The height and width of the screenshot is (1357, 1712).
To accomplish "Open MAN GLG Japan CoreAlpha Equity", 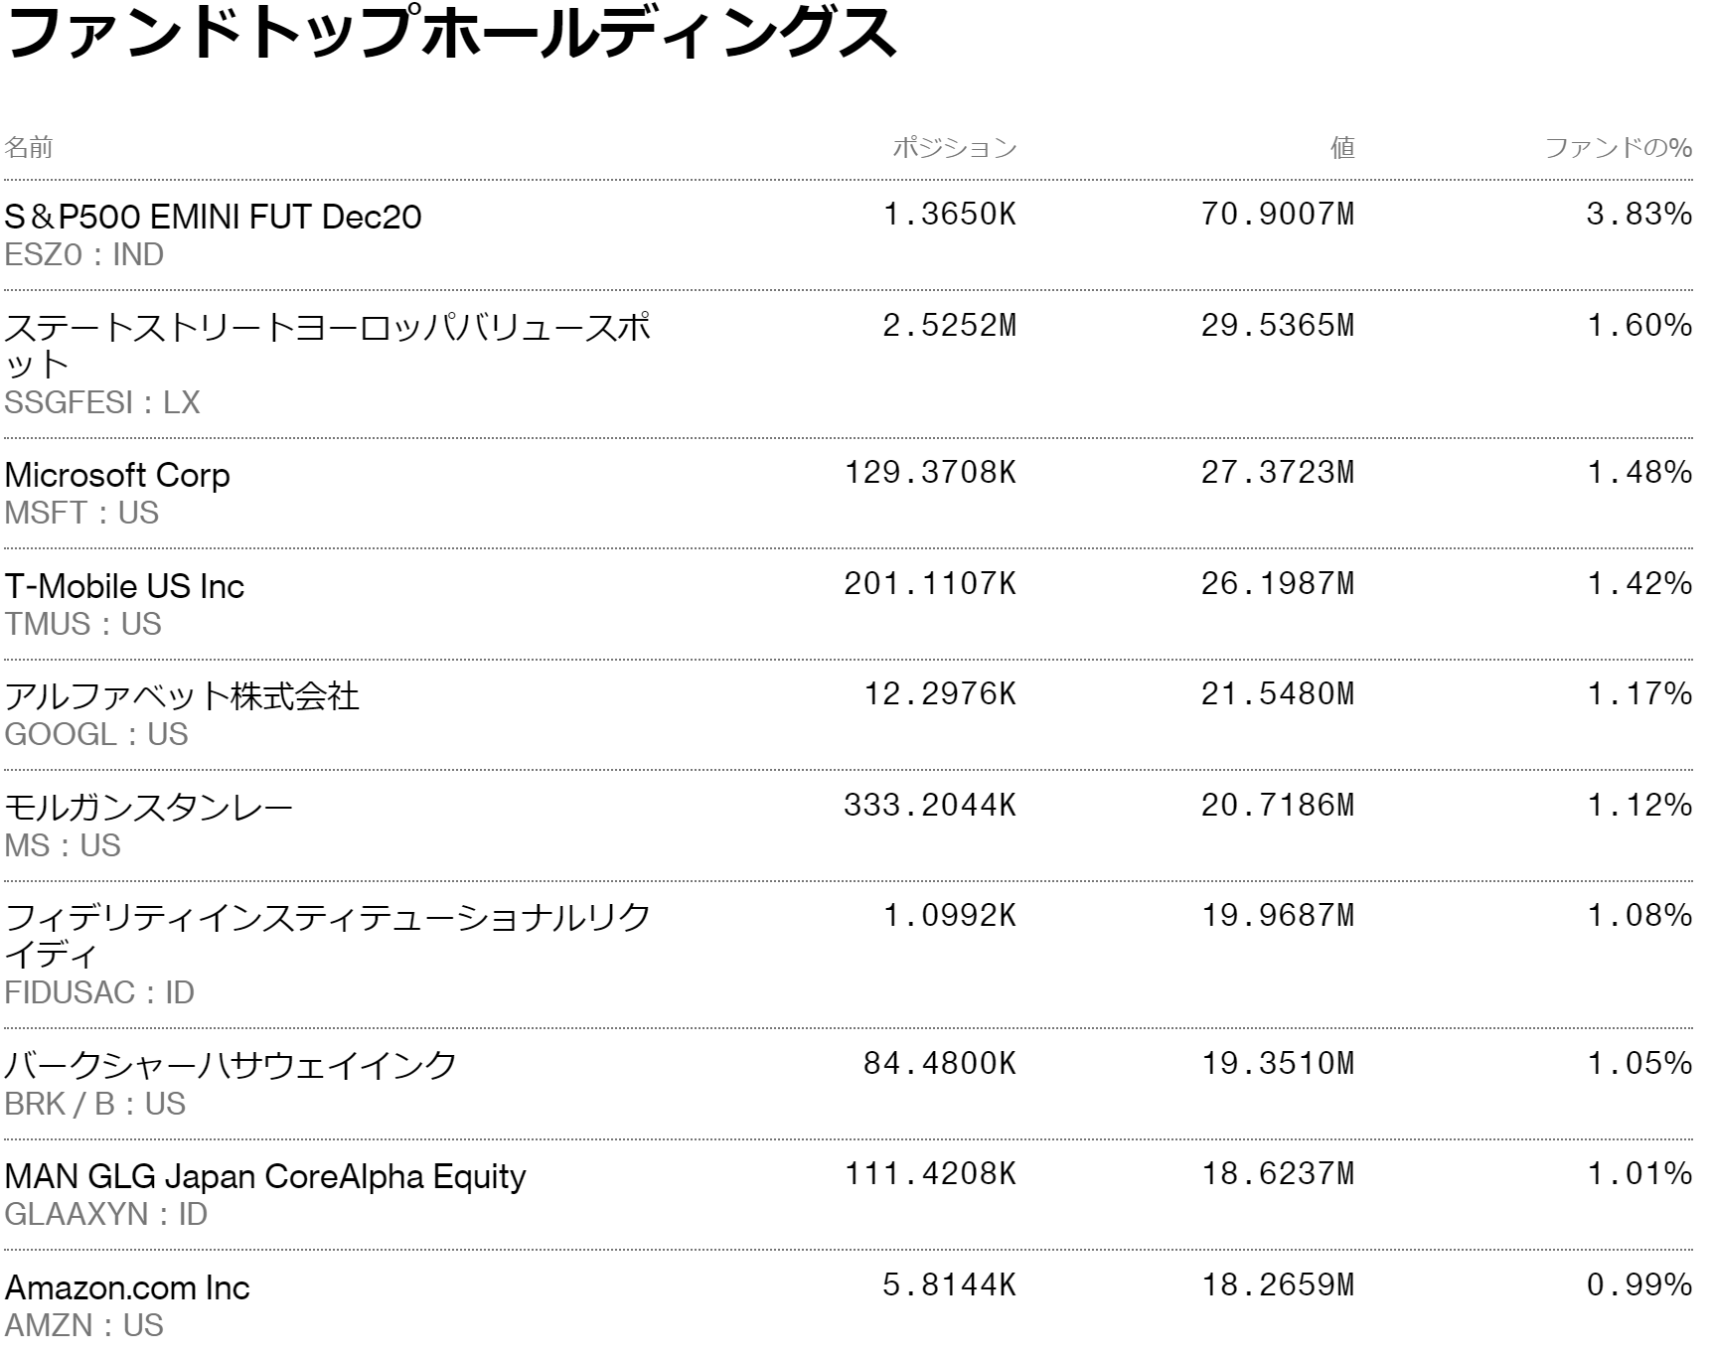I will coord(265,1176).
